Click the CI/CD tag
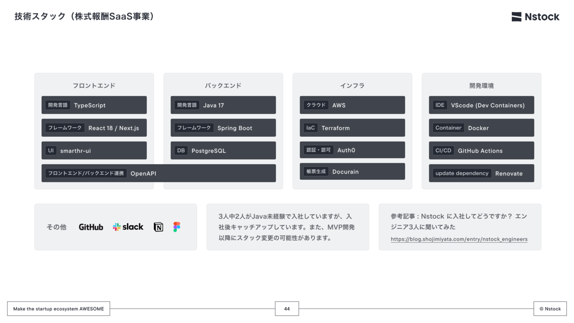Image resolution: width=574 pixels, height=323 pixels. pos(443,150)
